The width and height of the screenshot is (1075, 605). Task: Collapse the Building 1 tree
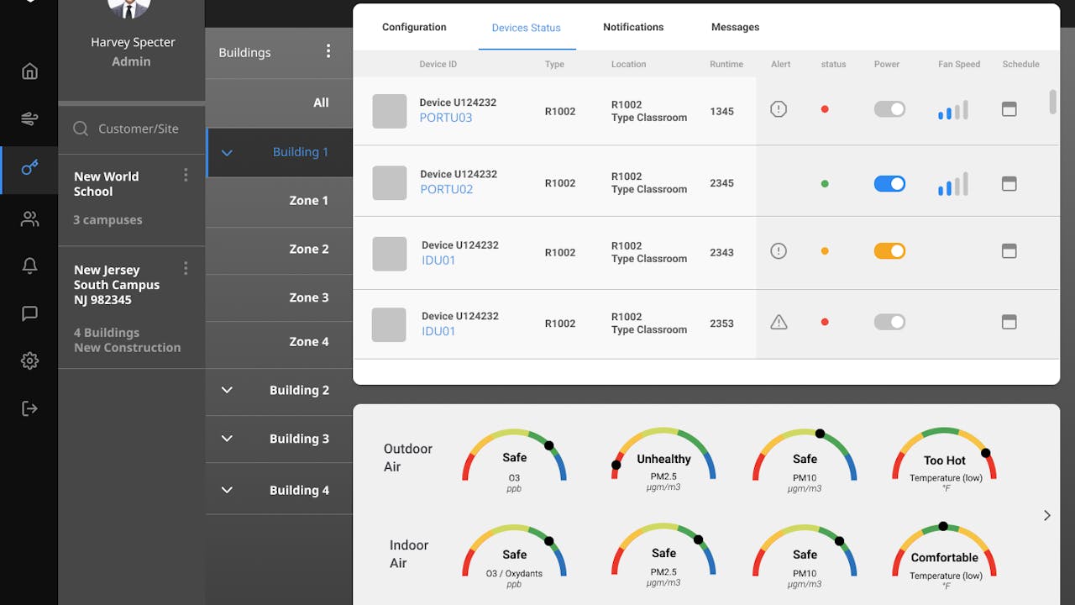coord(227,153)
